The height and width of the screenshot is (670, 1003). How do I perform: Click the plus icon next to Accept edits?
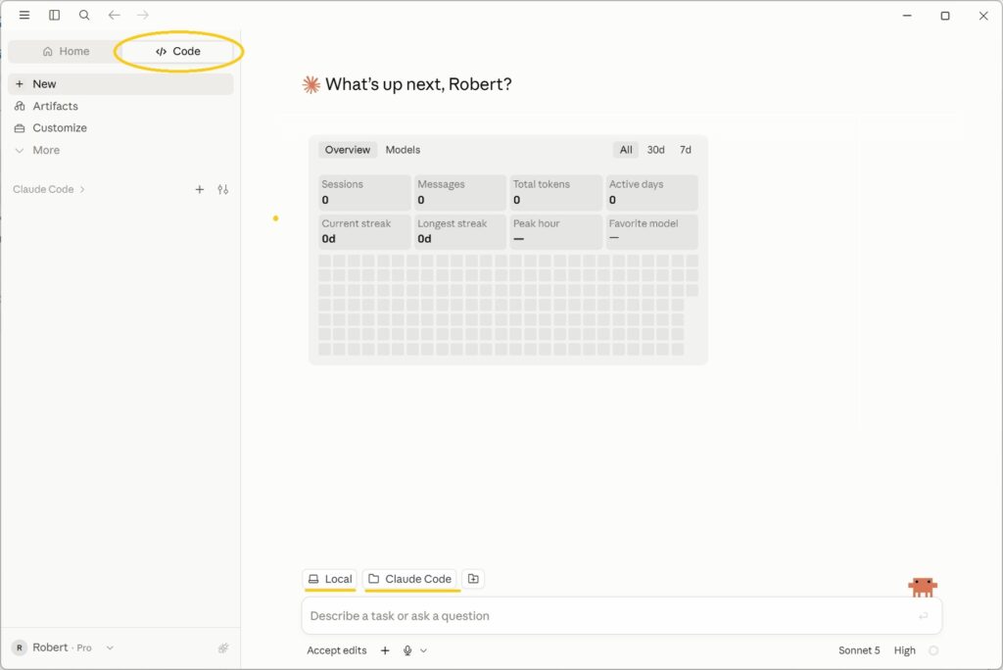coord(385,650)
